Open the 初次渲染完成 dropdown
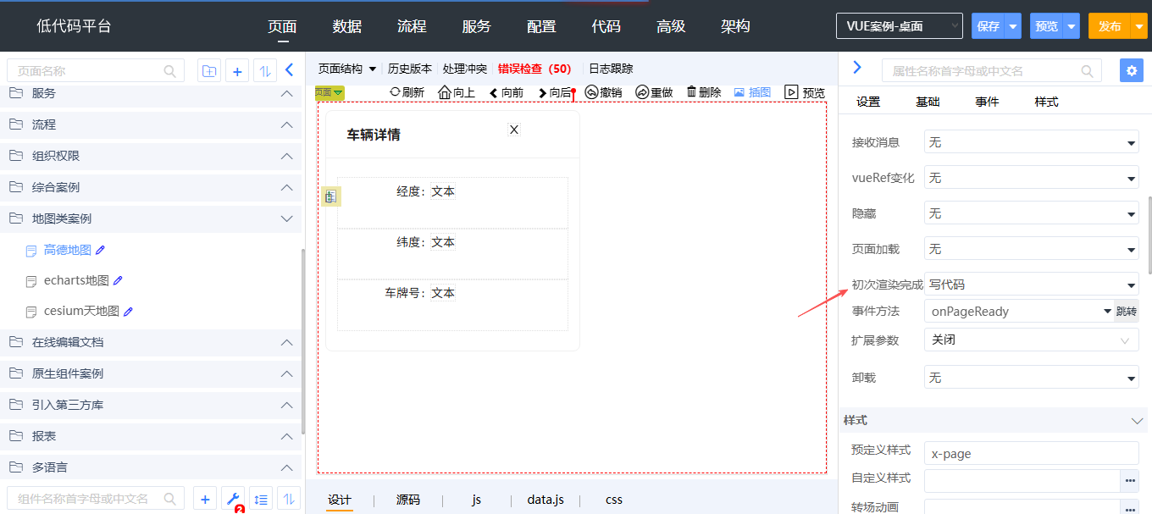 pos(1031,285)
